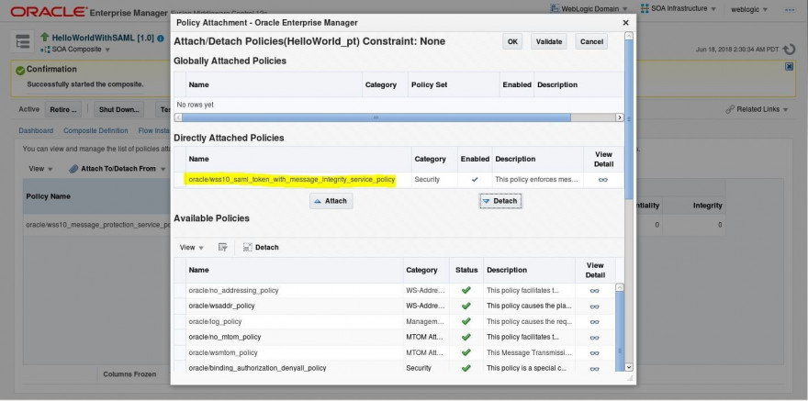Click the Shut Down button on the background page
The width and height of the screenshot is (808, 401).
tap(119, 109)
